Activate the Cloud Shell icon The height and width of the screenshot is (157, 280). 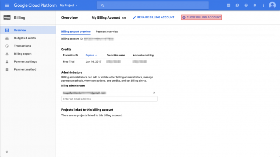point(228,5)
